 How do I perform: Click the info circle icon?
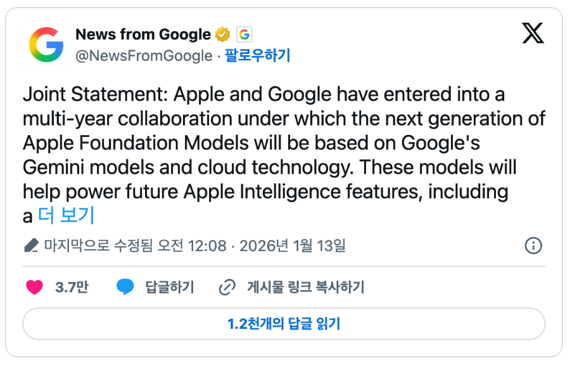pos(533,245)
